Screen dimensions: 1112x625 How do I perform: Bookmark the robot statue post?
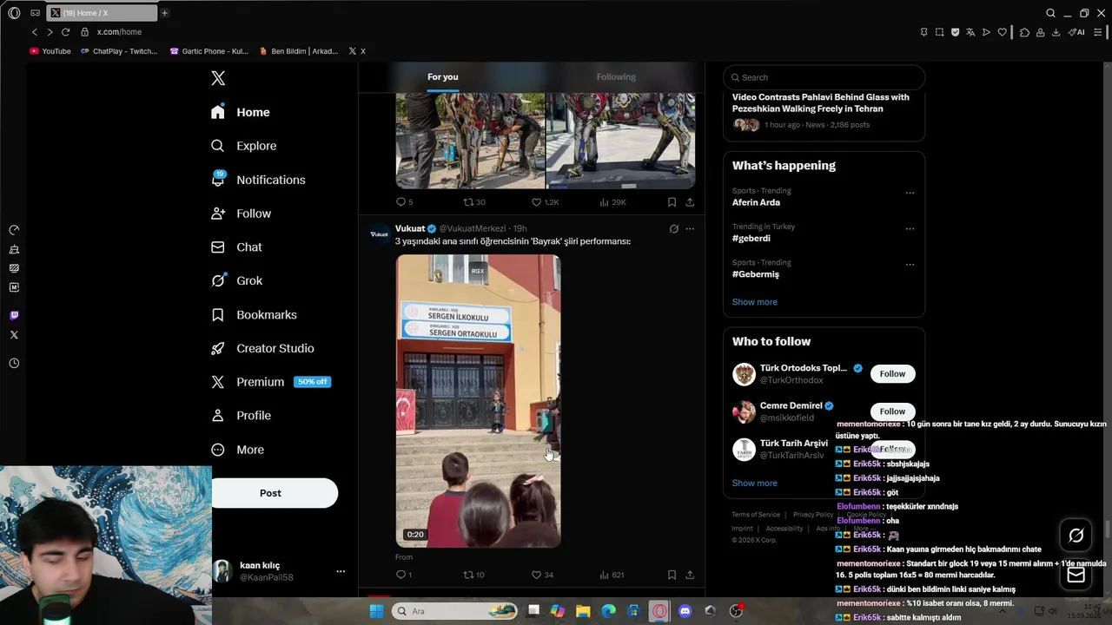(672, 202)
